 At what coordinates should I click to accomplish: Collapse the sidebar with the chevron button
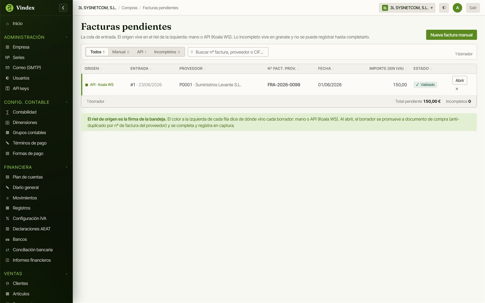click(x=63, y=8)
